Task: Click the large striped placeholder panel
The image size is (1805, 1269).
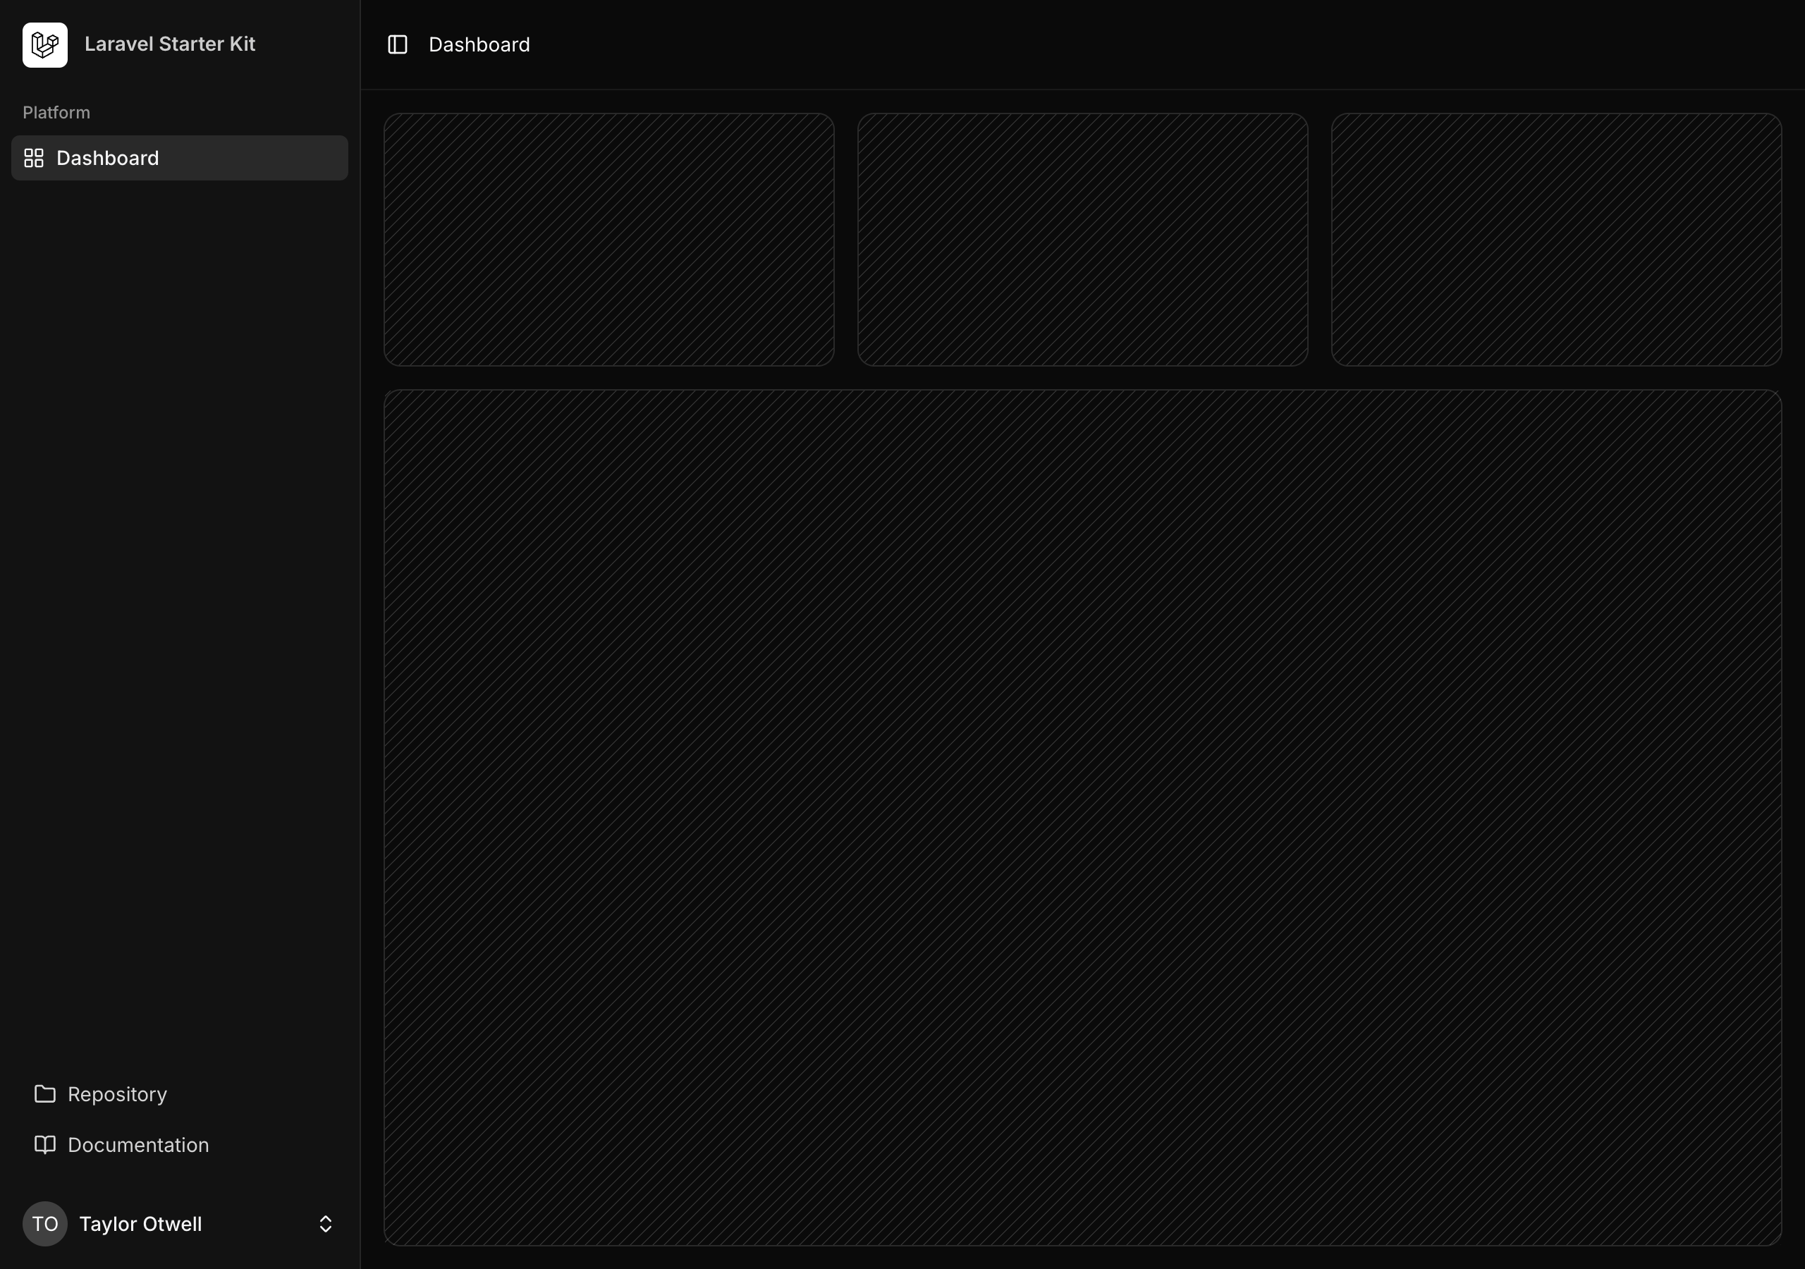Action: tap(1082, 818)
